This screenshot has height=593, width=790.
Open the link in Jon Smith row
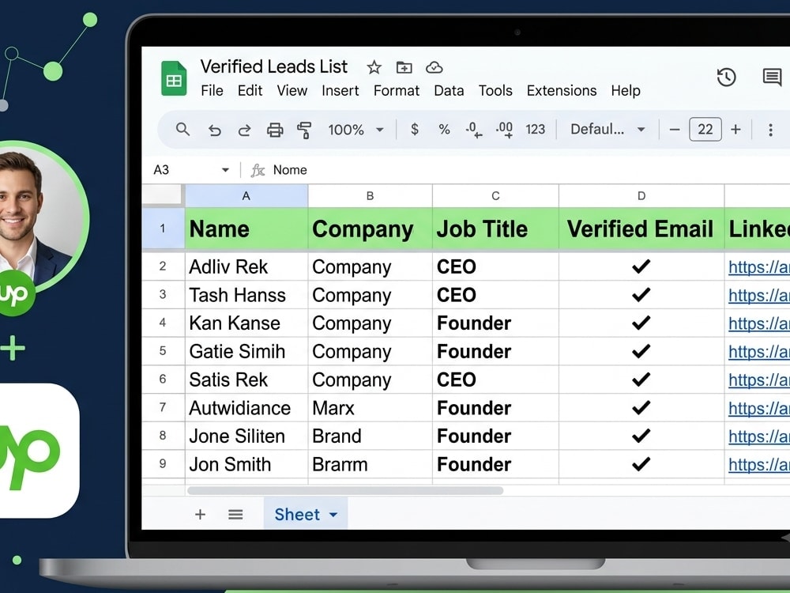click(758, 464)
